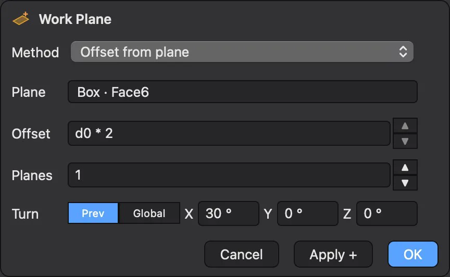Decrement Planes with down arrow

405,183
